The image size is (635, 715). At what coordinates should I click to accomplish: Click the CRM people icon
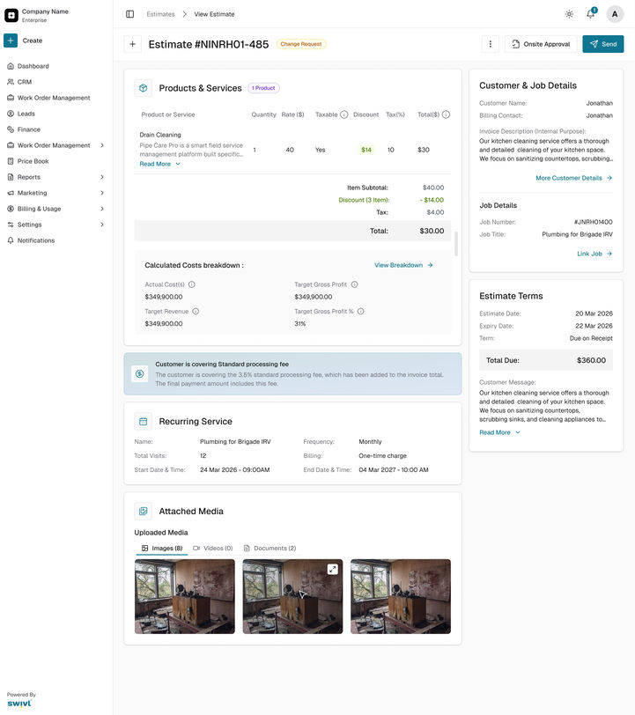click(11, 82)
